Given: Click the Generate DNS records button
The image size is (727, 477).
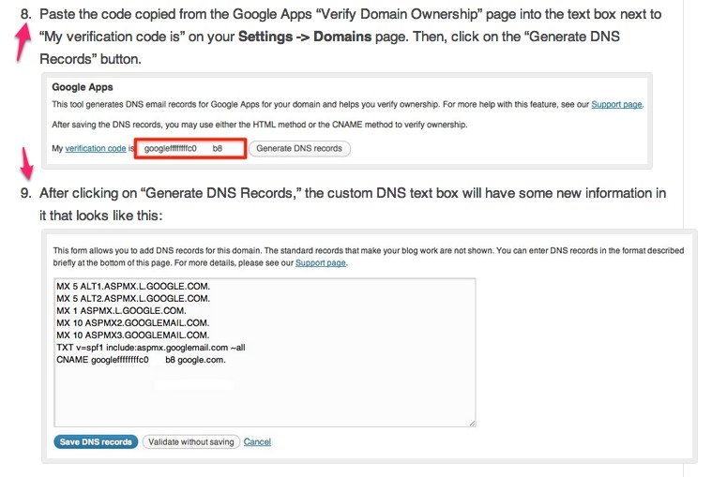Looking at the screenshot, I should click(299, 149).
